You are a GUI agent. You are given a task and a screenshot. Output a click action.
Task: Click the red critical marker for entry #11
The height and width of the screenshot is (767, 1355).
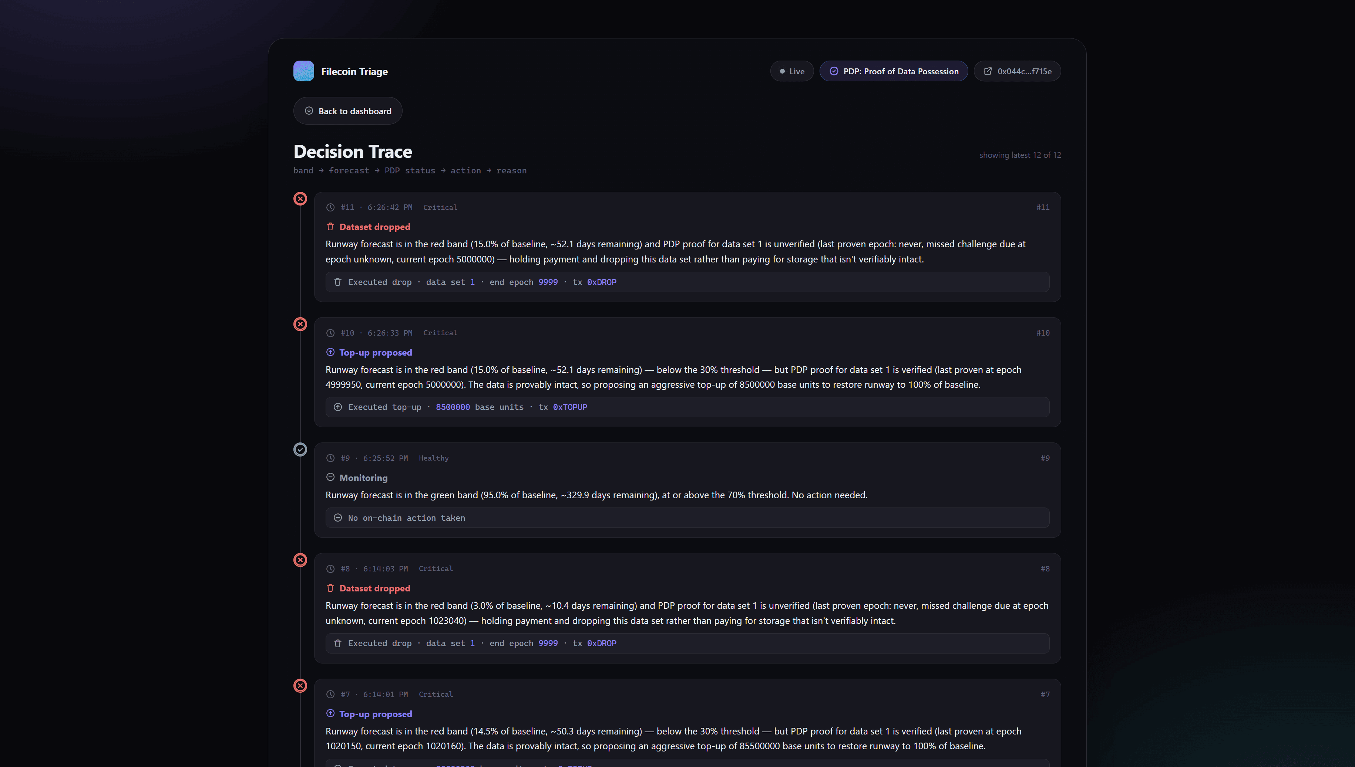[x=300, y=198]
